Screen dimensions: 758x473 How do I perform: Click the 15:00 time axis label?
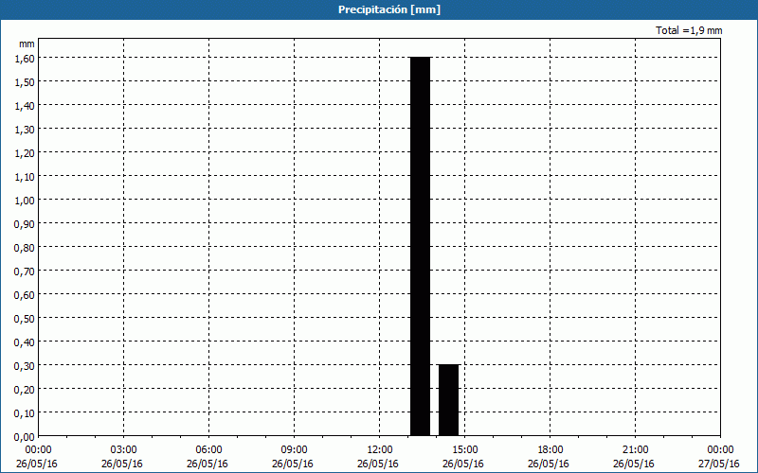coord(464,450)
